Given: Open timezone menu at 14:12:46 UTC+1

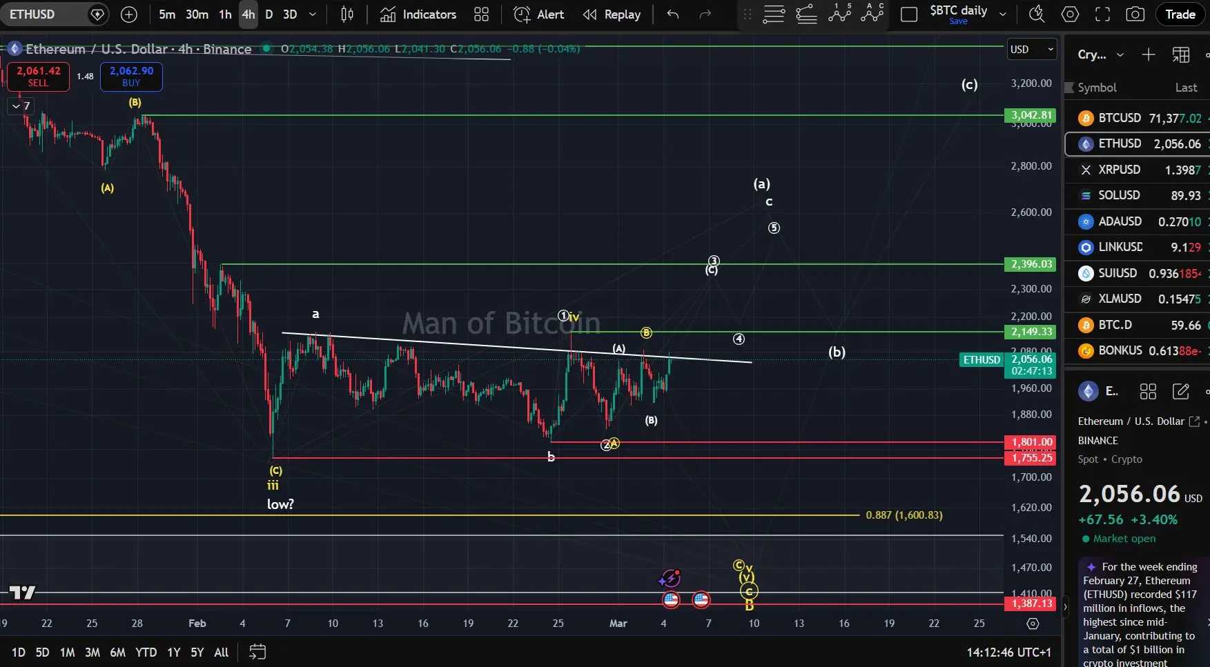Looking at the screenshot, I should click(1008, 652).
